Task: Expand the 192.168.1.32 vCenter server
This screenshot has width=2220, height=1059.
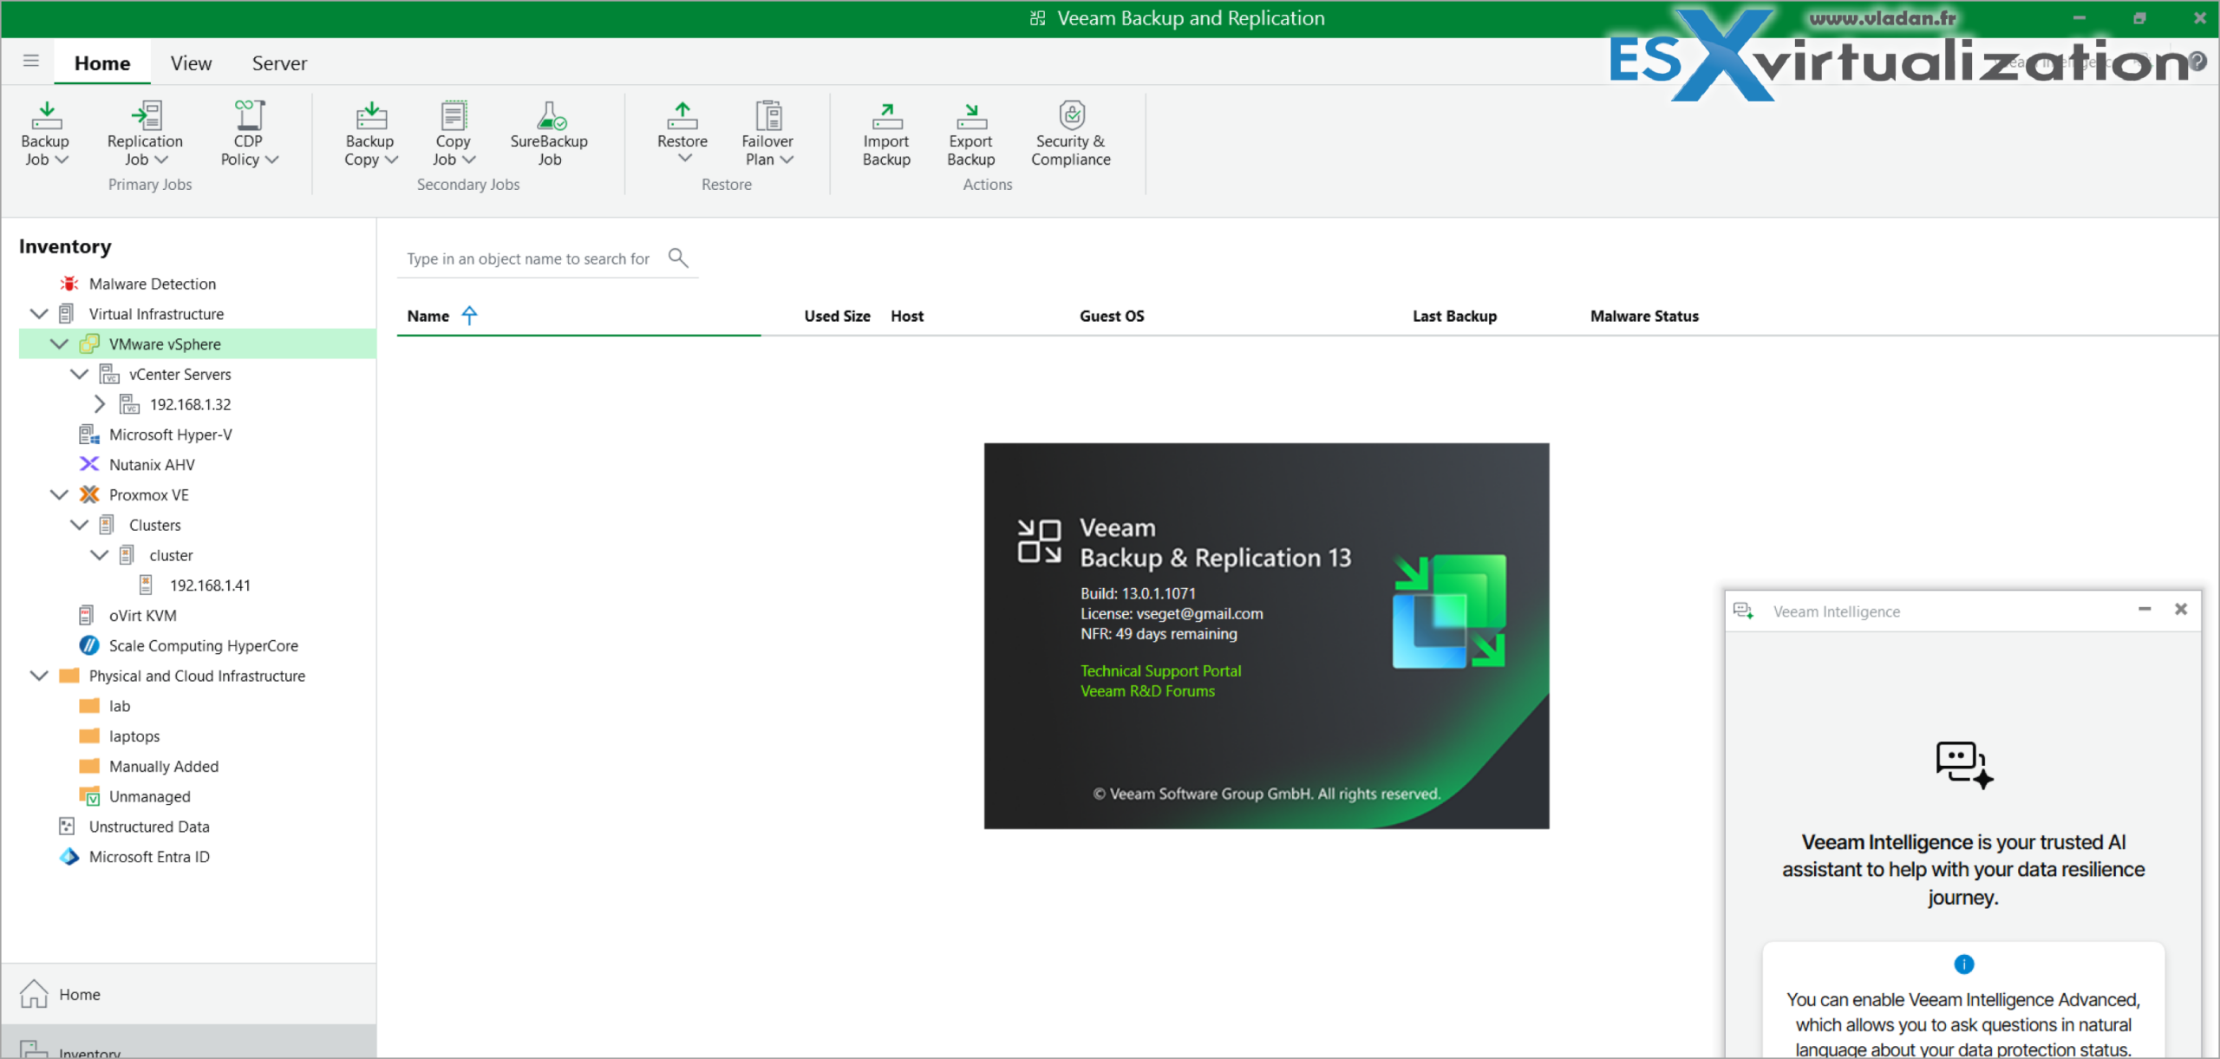Action: click(99, 403)
